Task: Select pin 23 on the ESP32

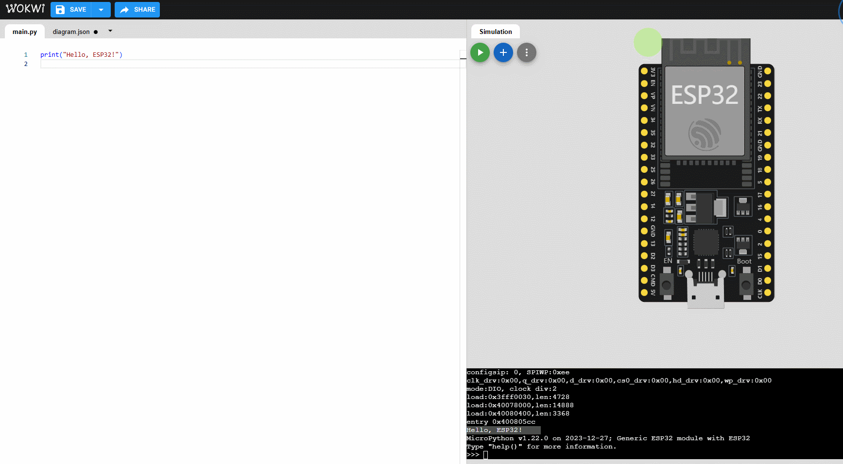Action: point(768,83)
